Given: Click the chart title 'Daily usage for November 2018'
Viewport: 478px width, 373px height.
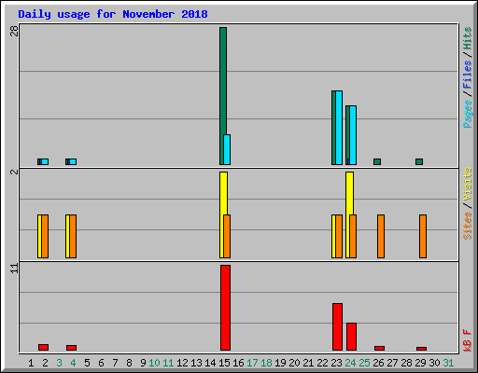Looking at the screenshot, I should [x=113, y=14].
